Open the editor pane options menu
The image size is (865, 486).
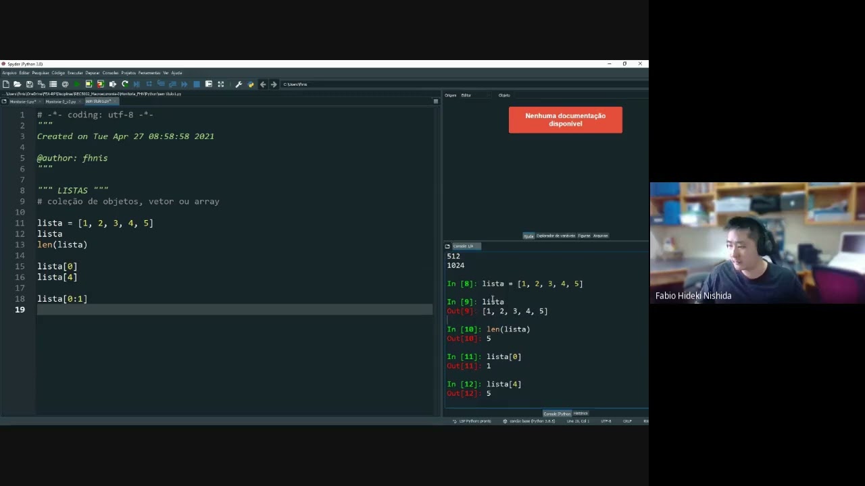[435, 101]
